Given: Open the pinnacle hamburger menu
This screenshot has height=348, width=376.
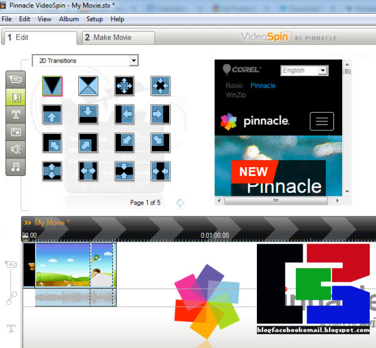Looking at the screenshot, I should pyautogui.click(x=321, y=121).
